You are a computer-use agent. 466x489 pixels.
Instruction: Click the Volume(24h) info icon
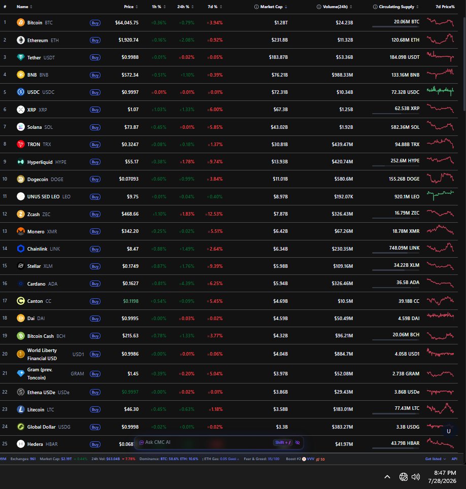click(319, 7)
